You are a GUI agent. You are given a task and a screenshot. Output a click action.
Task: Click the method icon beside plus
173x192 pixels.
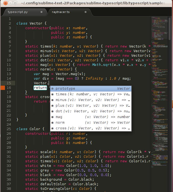click(x=52, y=106)
